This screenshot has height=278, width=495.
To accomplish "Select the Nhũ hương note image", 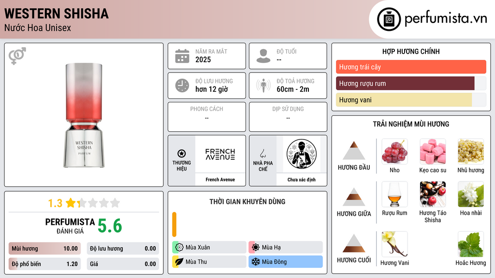I will [x=471, y=152].
